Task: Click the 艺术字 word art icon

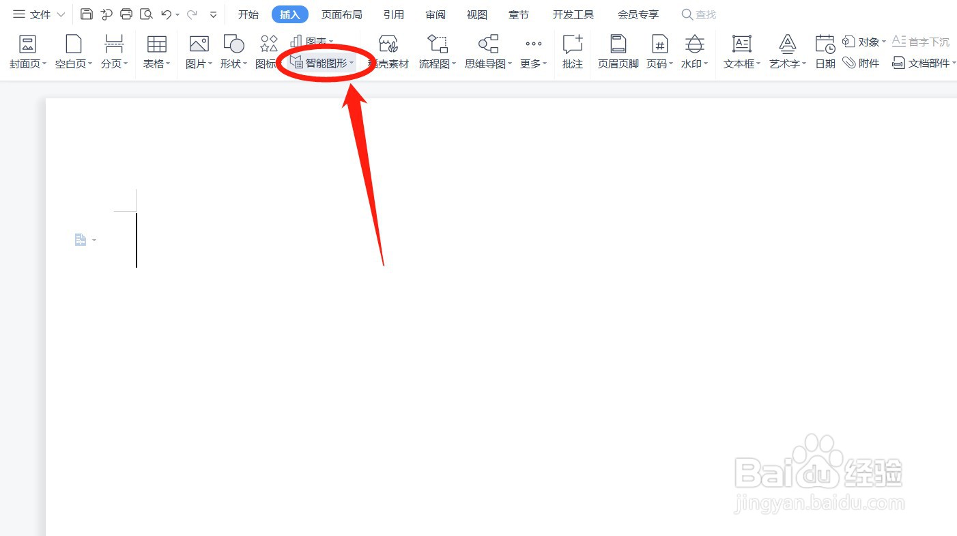Action: click(x=788, y=44)
